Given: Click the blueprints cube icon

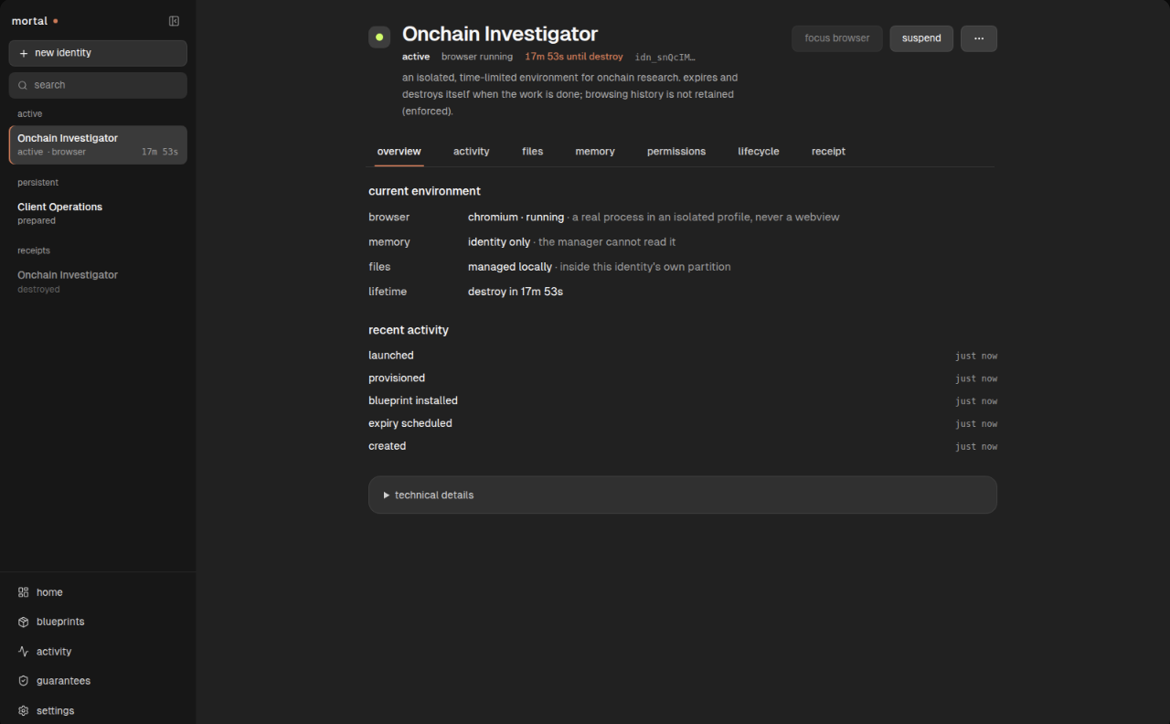Looking at the screenshot, I should pyautogui.click(x=24, y=622).
